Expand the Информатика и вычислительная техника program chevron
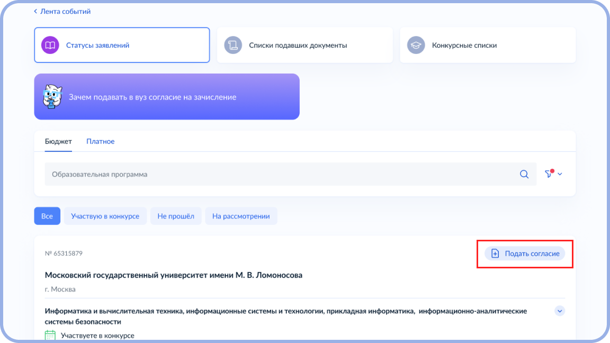 [x=560, y=311]
